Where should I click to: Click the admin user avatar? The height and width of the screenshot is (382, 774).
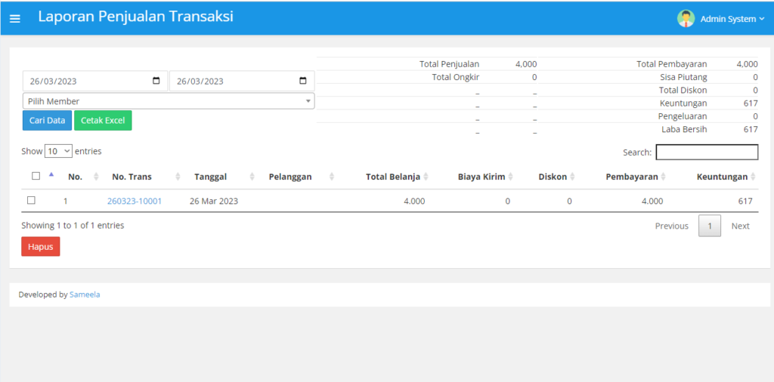click(x=686, y=19)
